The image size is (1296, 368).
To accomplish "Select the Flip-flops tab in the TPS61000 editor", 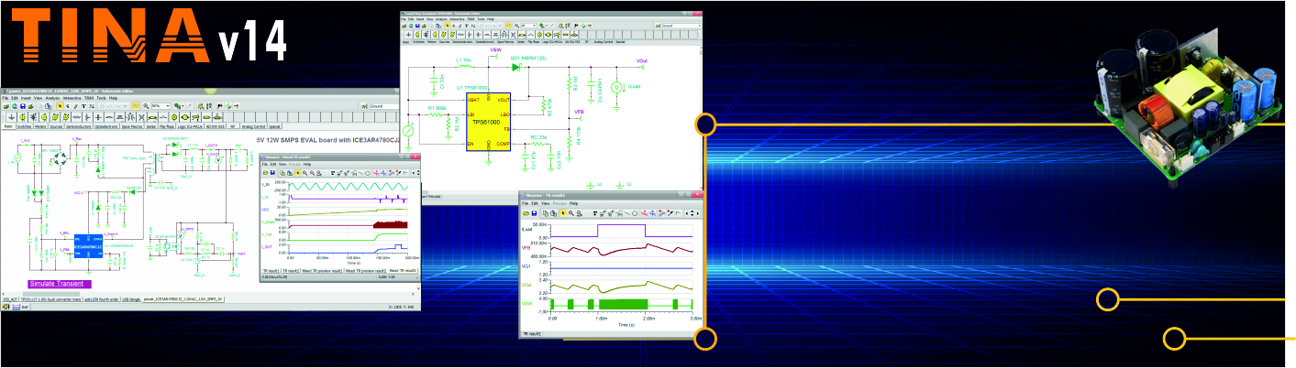I will pos(534,41).
